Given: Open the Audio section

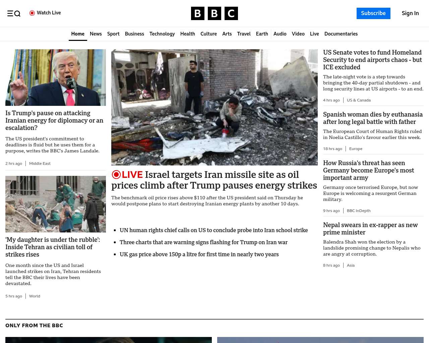Looking at the screenshot, I should pyautogui.click(x=280, y=34).
